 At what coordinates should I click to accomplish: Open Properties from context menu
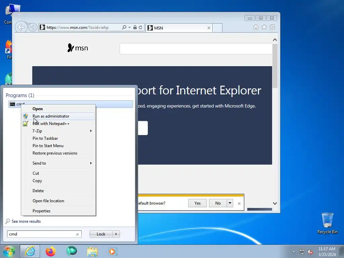(58, 211)
